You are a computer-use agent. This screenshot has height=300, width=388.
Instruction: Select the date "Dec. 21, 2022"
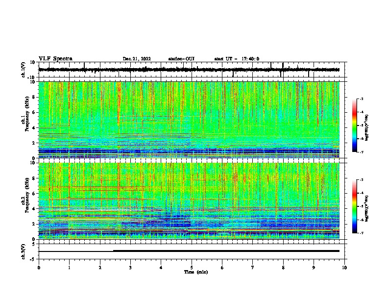(x=137, y=59)
